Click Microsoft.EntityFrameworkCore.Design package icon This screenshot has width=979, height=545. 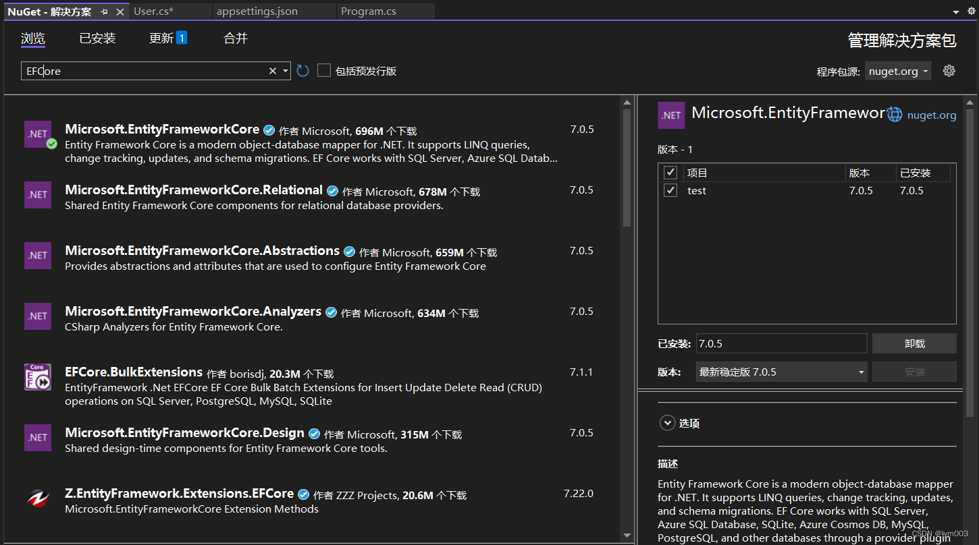tap(38, 438)
